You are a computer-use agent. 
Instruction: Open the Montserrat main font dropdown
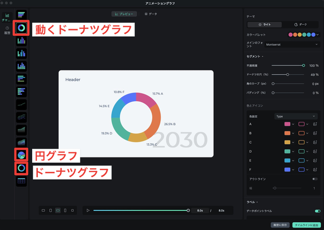tap(292, 44)
